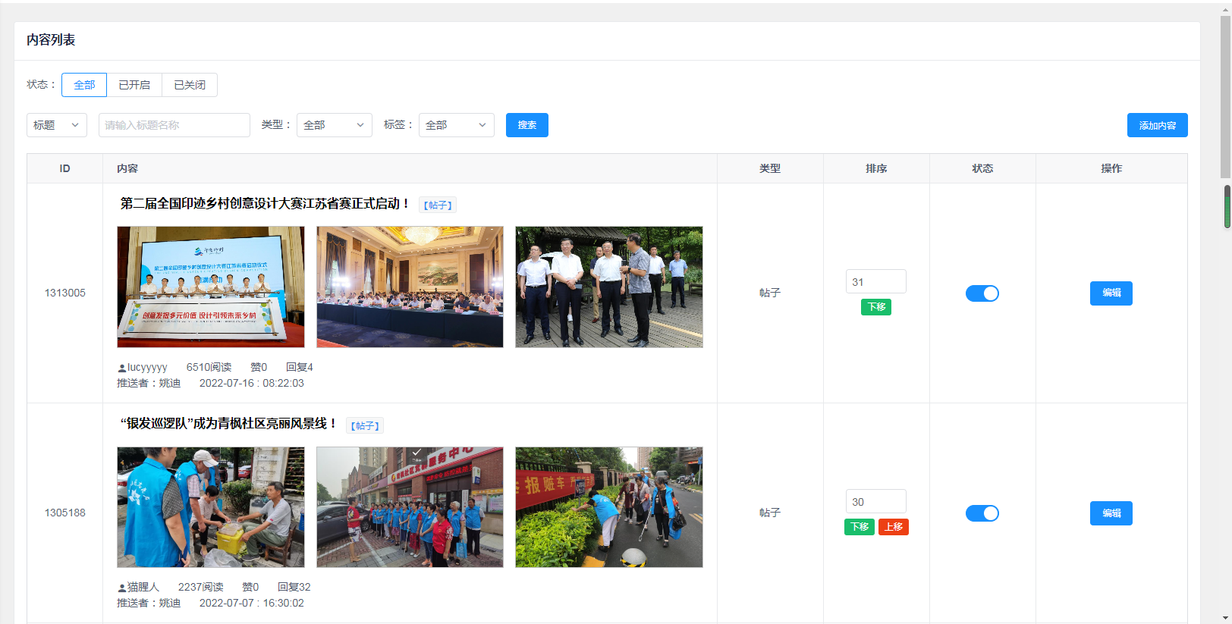The image size is (1232, 624).
Task: Click 编辑 for post 1305188
Action: (x=1111, y=513)
